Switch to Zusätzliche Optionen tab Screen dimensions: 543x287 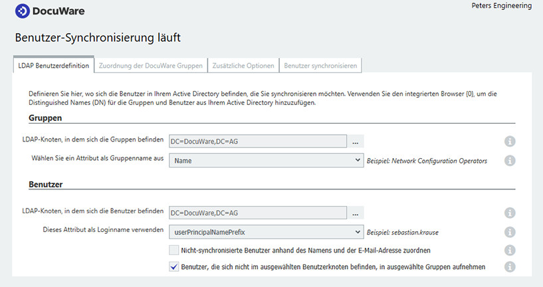pos(243,65)
